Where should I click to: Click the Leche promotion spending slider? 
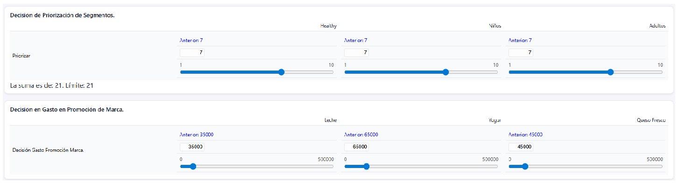[x=257, y=166]
